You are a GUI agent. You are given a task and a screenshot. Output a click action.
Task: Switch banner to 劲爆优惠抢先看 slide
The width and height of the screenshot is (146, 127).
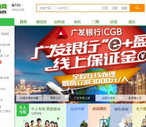coord(29,98)
